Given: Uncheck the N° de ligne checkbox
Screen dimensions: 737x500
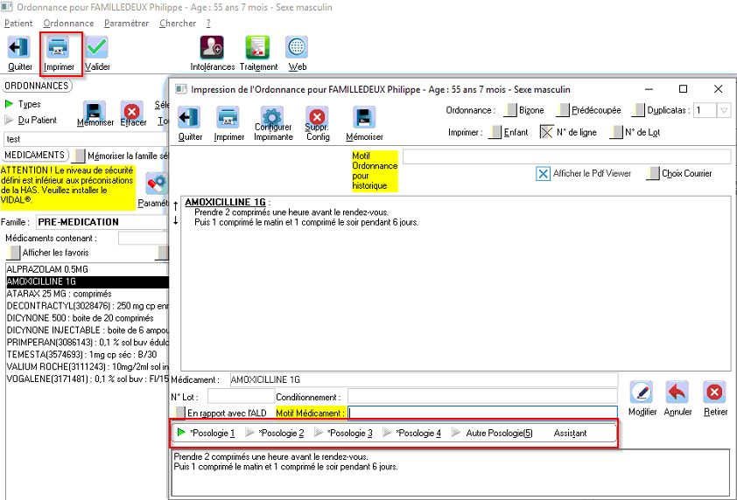Looking at the screenshot, I should (x=547, y=132).
